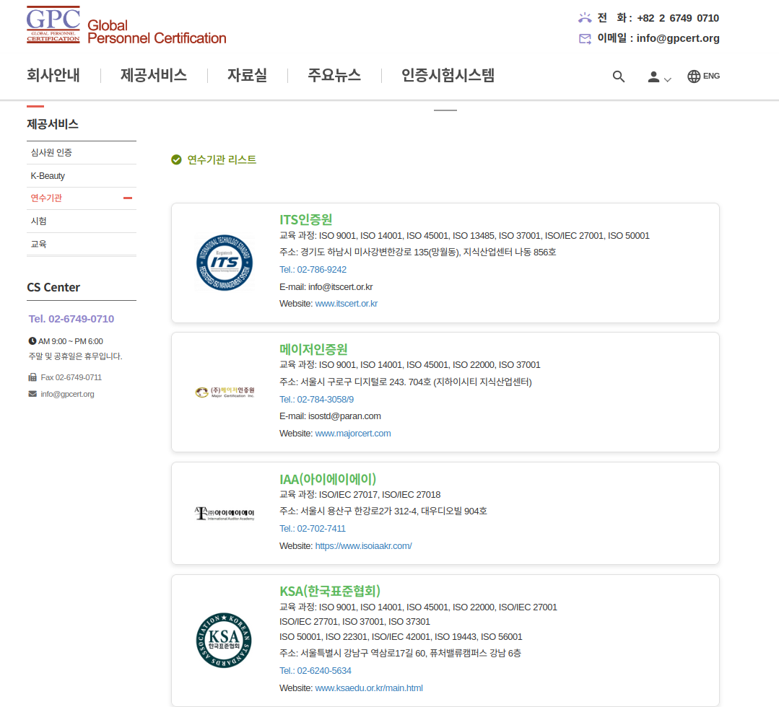Click the ITS certification logo
The image size is (779, 707).
pyautogui.click(x=225, y=263)
